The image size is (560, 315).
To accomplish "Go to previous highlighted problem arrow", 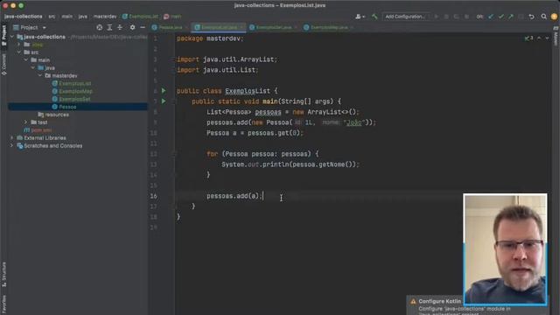I will pos(539,38).
